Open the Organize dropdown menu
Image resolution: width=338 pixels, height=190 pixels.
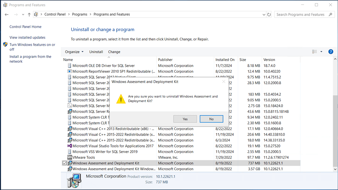click(x=74, y=52)
